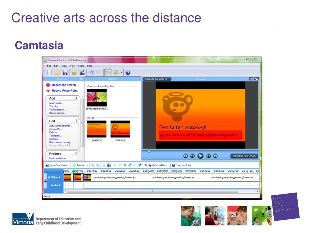
Task: Open the View menu
Action: click(64, 66)
